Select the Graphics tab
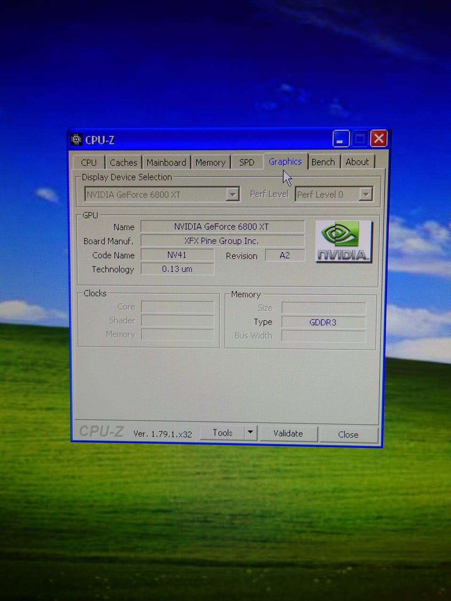The image size is (451, 601). [x=285, y=162]
